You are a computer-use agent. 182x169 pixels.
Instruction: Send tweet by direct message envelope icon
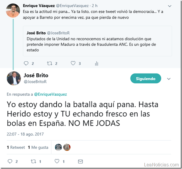[80, 161]
